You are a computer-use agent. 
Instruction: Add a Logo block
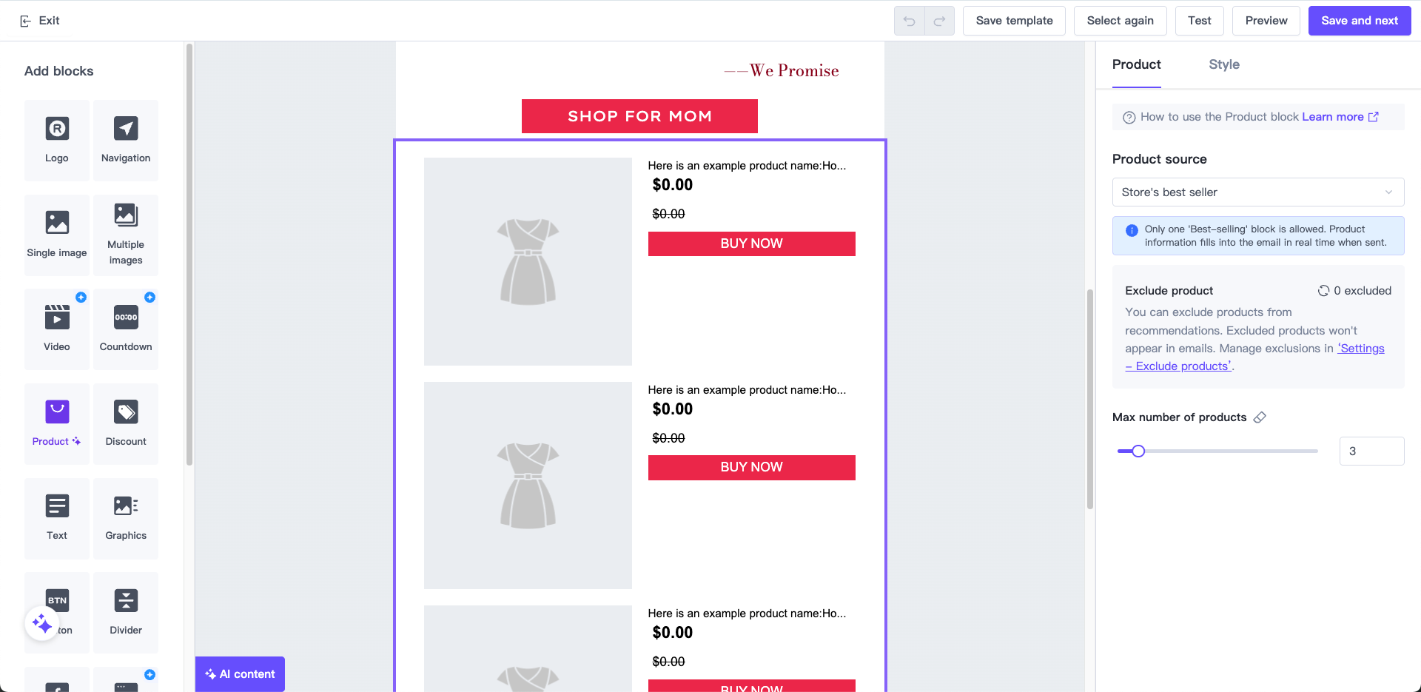click(x=57, y=140)
